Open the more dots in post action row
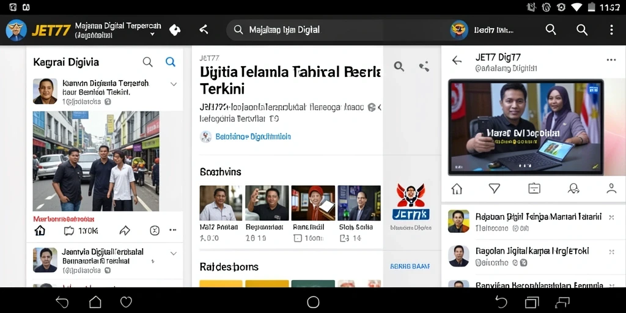Image resolution: width=626 pixels, height=313 pixels. pyautogui.click(x=172, y=230)
